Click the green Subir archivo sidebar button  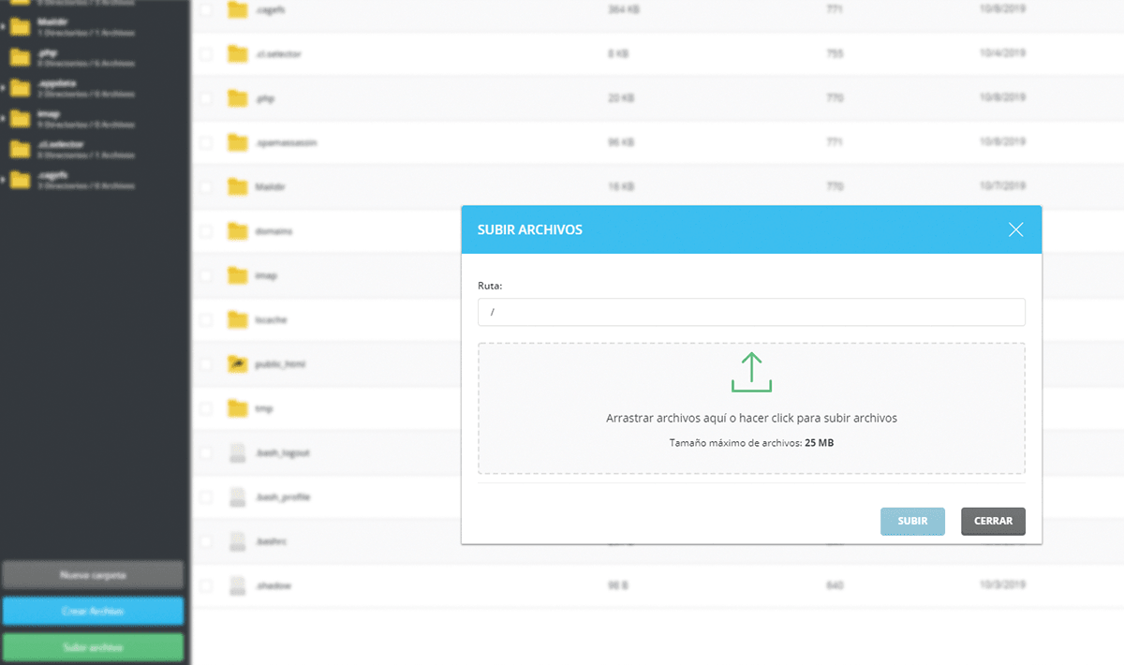pos(93,647)
